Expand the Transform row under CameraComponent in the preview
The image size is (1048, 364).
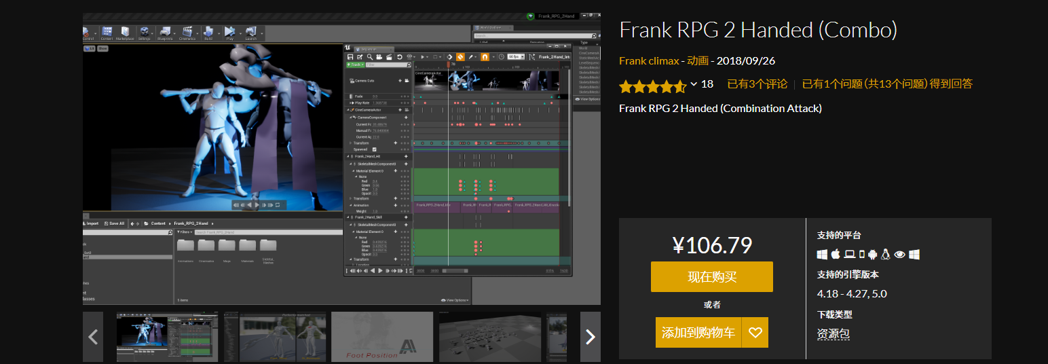coord(350,143)
